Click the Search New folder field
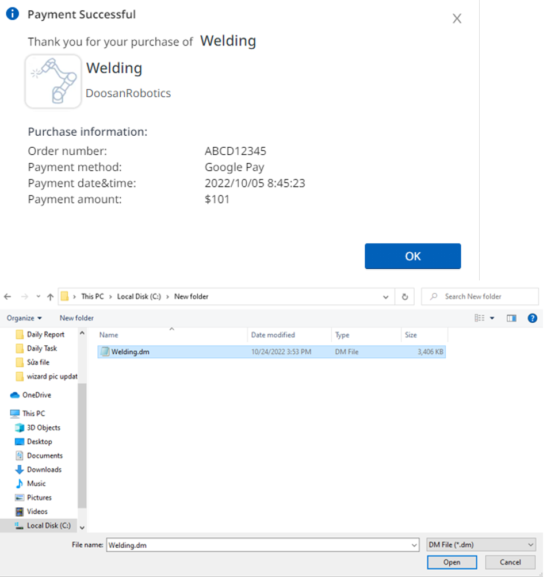 [x=480, y=297]
